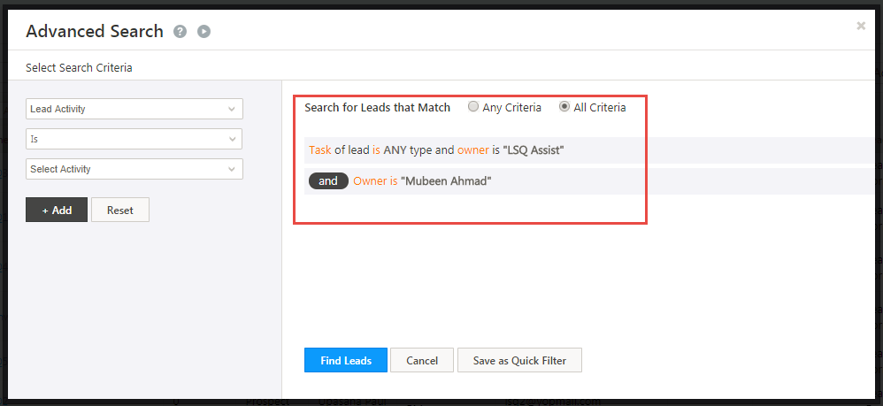Click the Select Search Criteria heading

80,67
